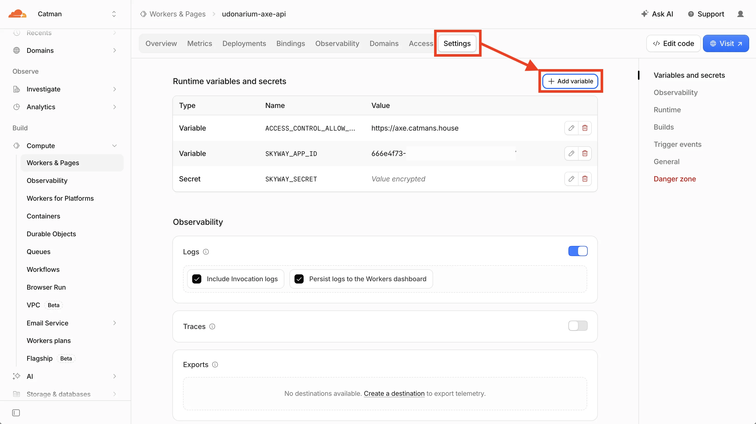This screenshot has width=756, height=424.
Task: Click the Add variable button
Action: click(x=570, y=81)
